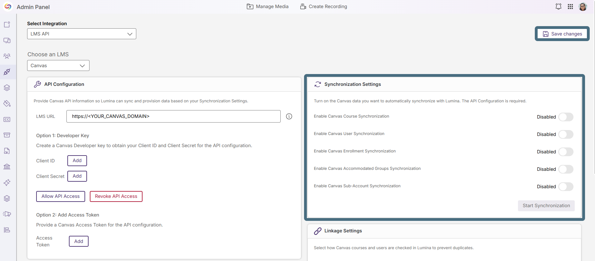Viewport: 595px width, 261px height.
Task: Click the 'Enable Canvas Course Synchronization' label
Action: 351,116
